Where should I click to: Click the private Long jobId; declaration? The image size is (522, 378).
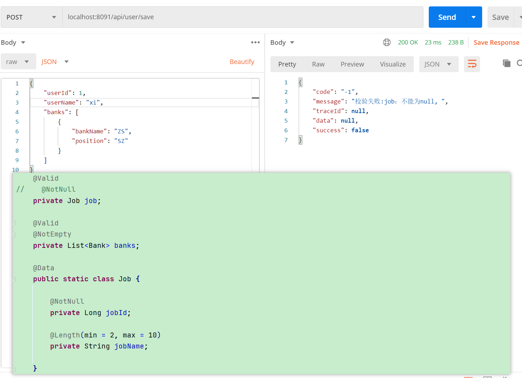[90, 313]
